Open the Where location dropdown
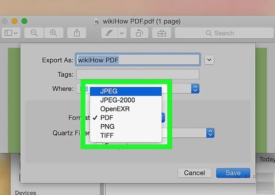Image resolution: width=275 pixels, height=195 pixels. click(195, 89)
